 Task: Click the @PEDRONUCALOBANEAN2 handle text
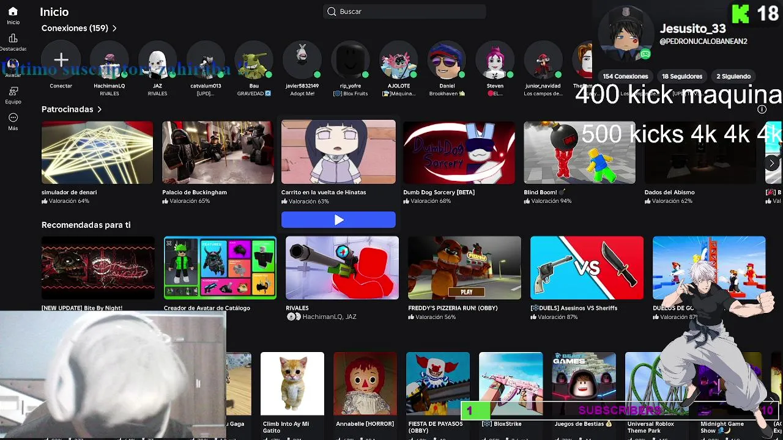tap(703, 42)
